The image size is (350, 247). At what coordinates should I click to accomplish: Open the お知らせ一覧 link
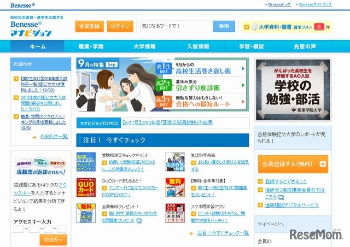click(x=54, y=136)
